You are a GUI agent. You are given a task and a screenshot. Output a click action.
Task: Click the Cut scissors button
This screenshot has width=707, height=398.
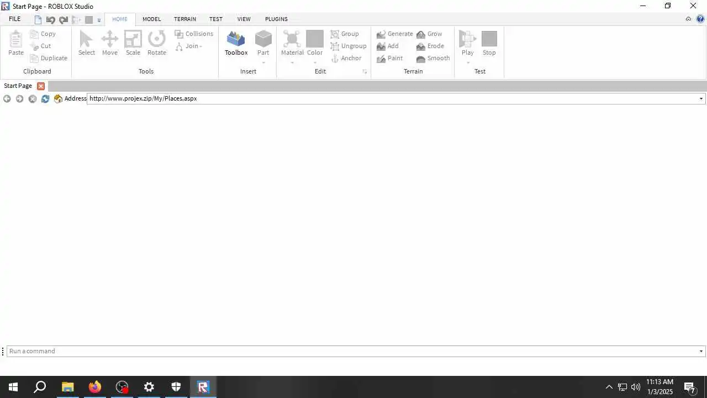[41, 46]
